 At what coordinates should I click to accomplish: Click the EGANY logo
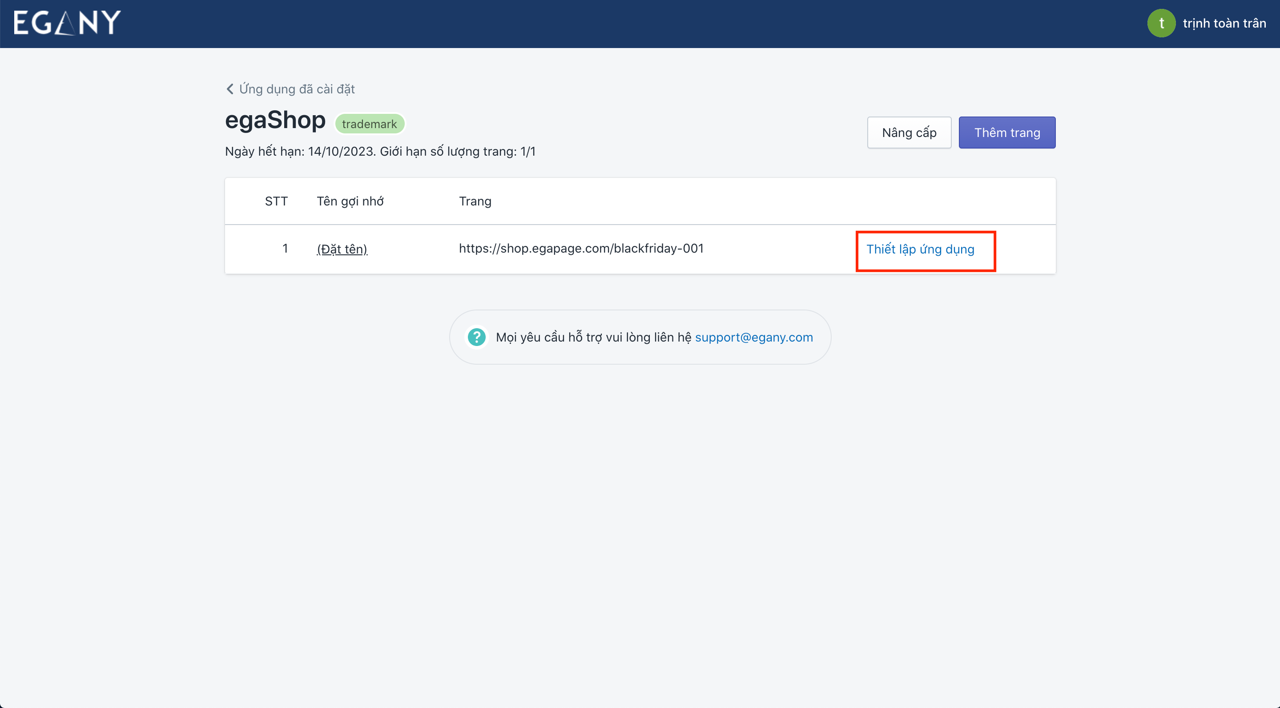[67, 23]
